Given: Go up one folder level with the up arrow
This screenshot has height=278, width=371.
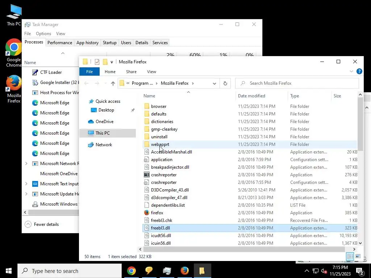Looking at the screenshot, I should [113, 84].
